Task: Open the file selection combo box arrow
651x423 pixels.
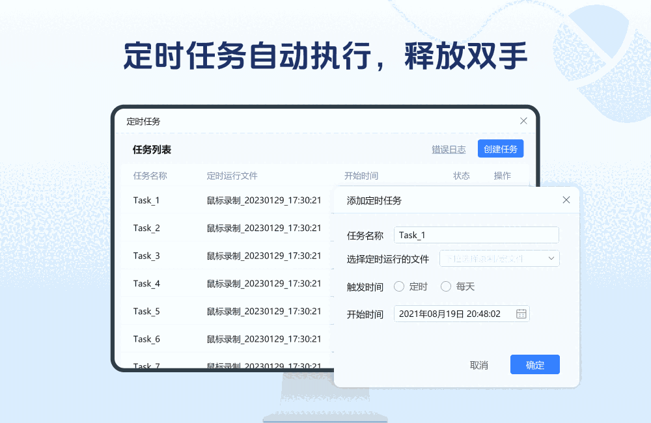Action: (550, 258)
